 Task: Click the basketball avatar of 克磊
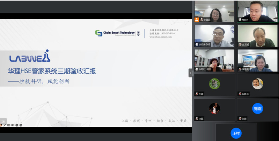point(214,108)
